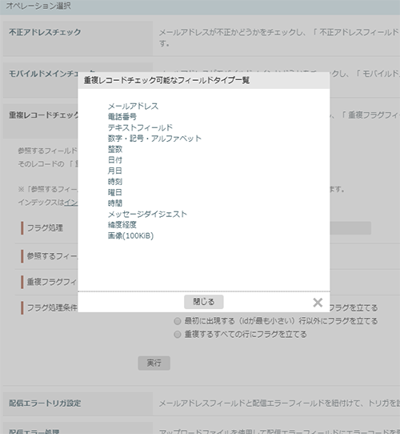Click the 閉じる button
The width and height of the screenshot is (400, 434).
coord(204,302)
